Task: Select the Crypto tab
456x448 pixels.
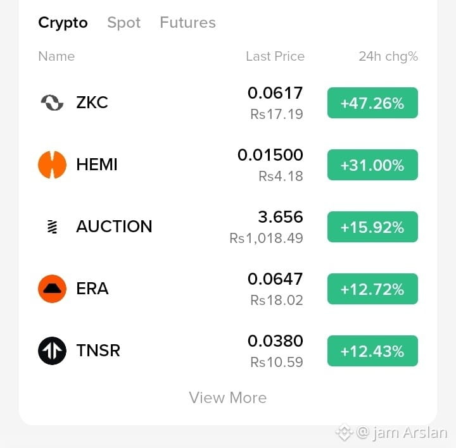Action: (x=63, y=23)
